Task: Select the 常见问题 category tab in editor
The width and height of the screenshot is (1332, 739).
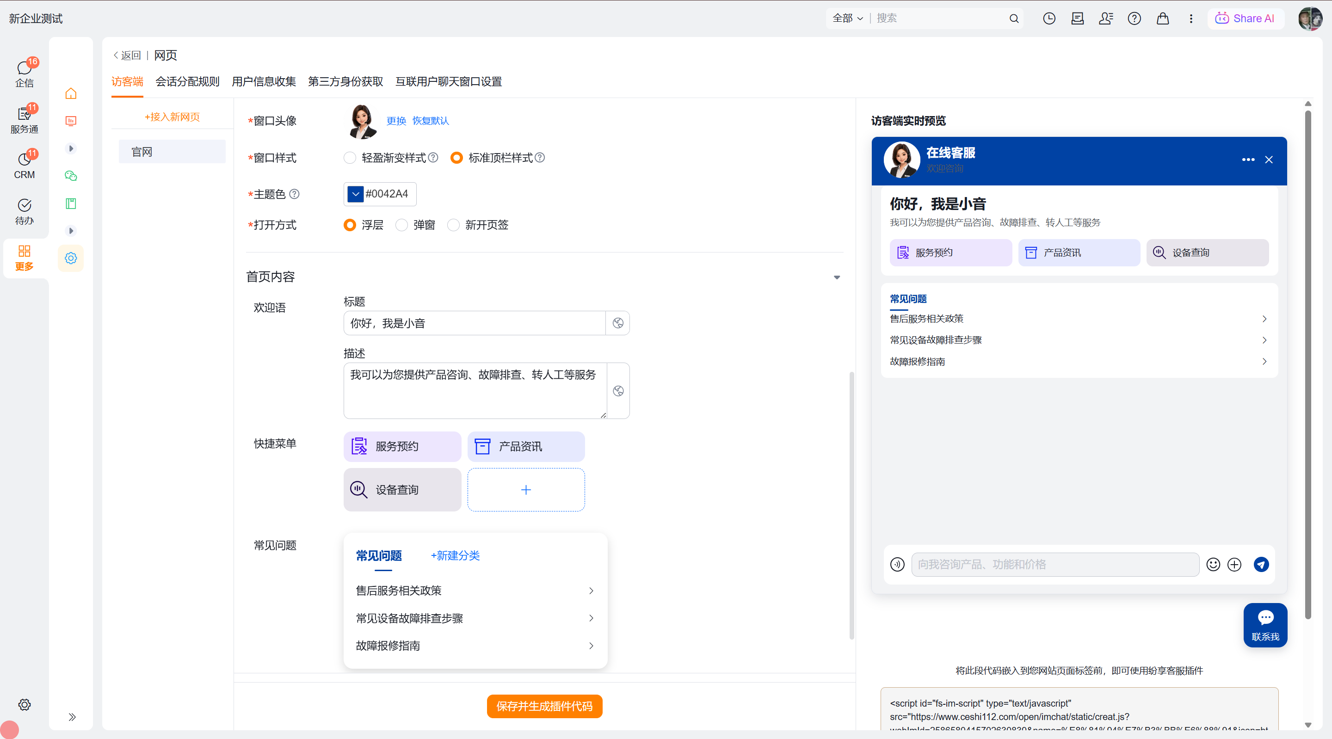Action: [379, 556]
